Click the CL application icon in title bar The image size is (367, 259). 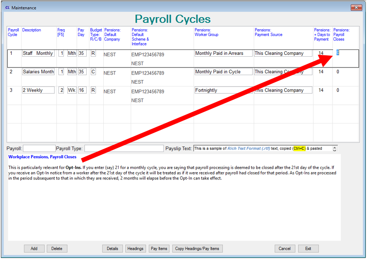pyautogui.click(x=7, y=8)
